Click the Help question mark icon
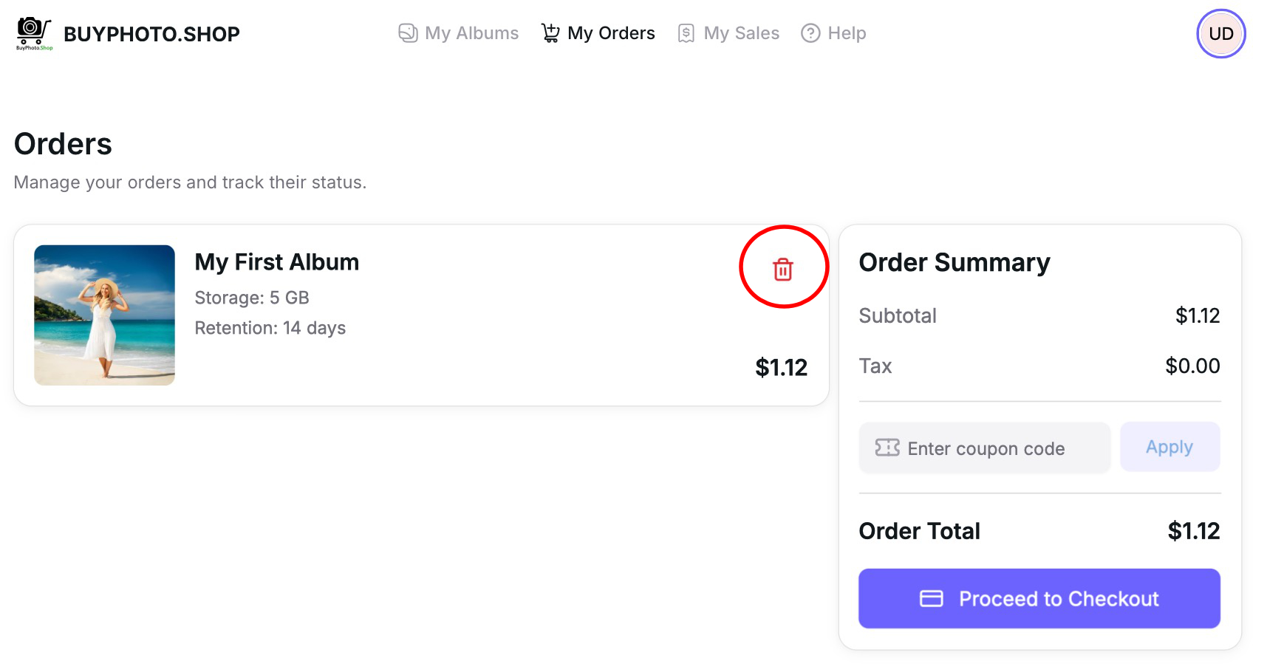1267x664 pixels. tap(810, 33)
